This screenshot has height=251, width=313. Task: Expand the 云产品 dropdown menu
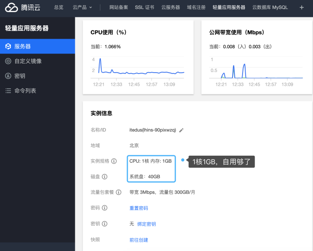pos(82,7)
